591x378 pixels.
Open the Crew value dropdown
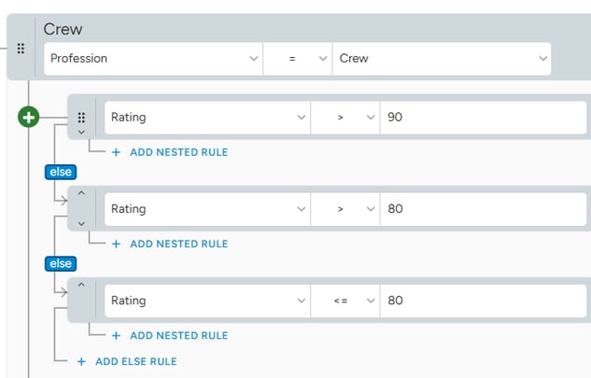coord(442,58)
